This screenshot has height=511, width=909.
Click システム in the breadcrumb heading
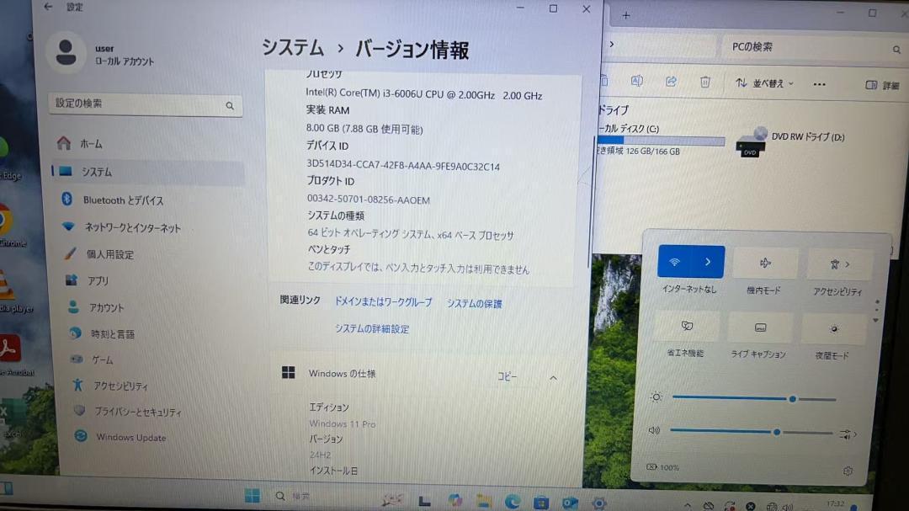tap(293, 47)
